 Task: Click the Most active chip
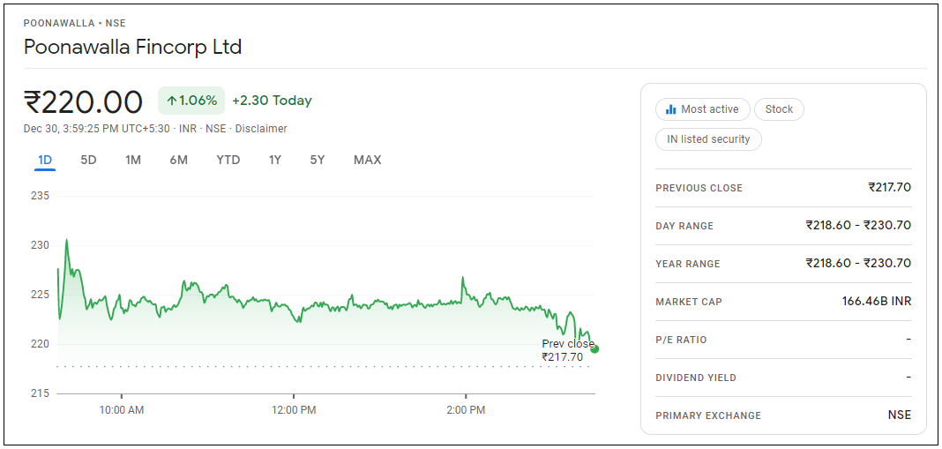point(703,109)
